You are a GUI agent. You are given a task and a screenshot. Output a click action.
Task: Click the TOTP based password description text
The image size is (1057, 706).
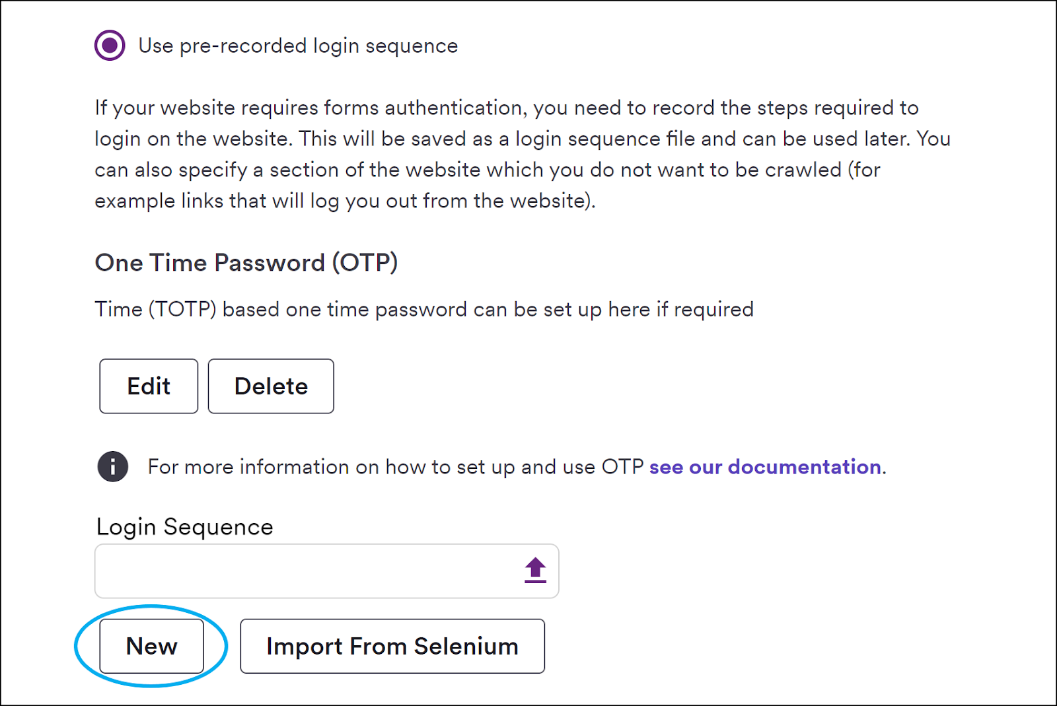coord(424,309)
